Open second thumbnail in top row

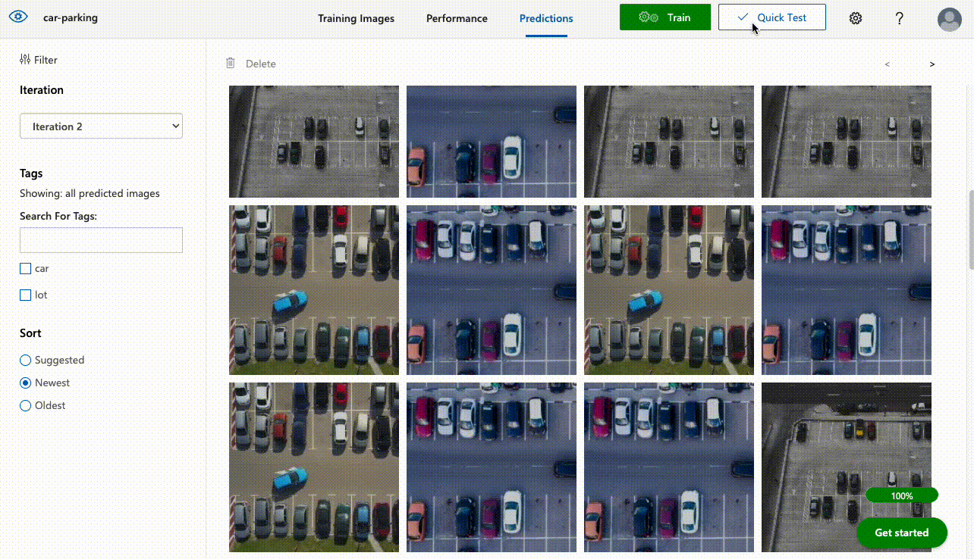[492, 142]
